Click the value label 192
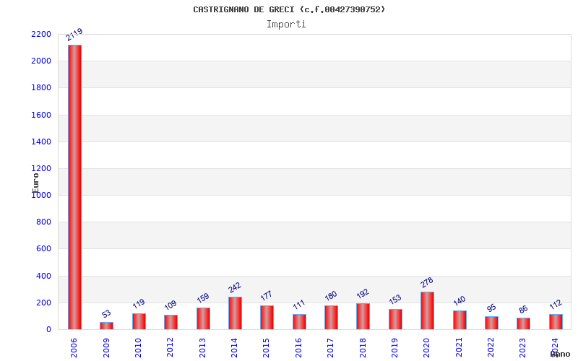Viewport: 578px width, 361px height. [x=363, y=294]
